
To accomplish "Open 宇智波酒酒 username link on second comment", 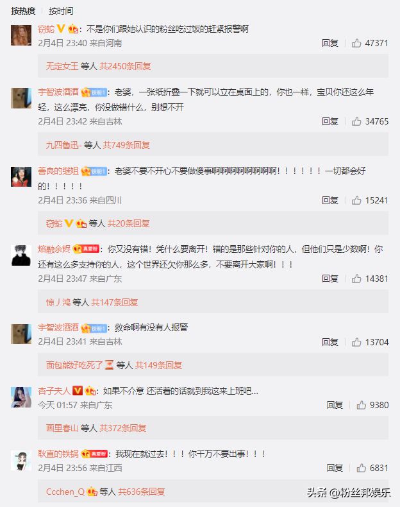I will [58, 92].
